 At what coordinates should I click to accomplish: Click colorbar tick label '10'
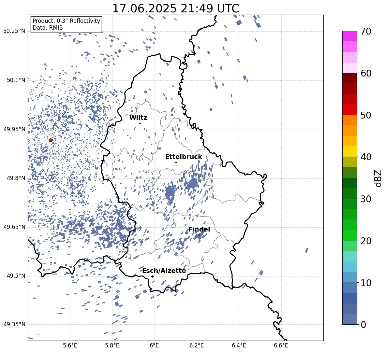[366, 283]
